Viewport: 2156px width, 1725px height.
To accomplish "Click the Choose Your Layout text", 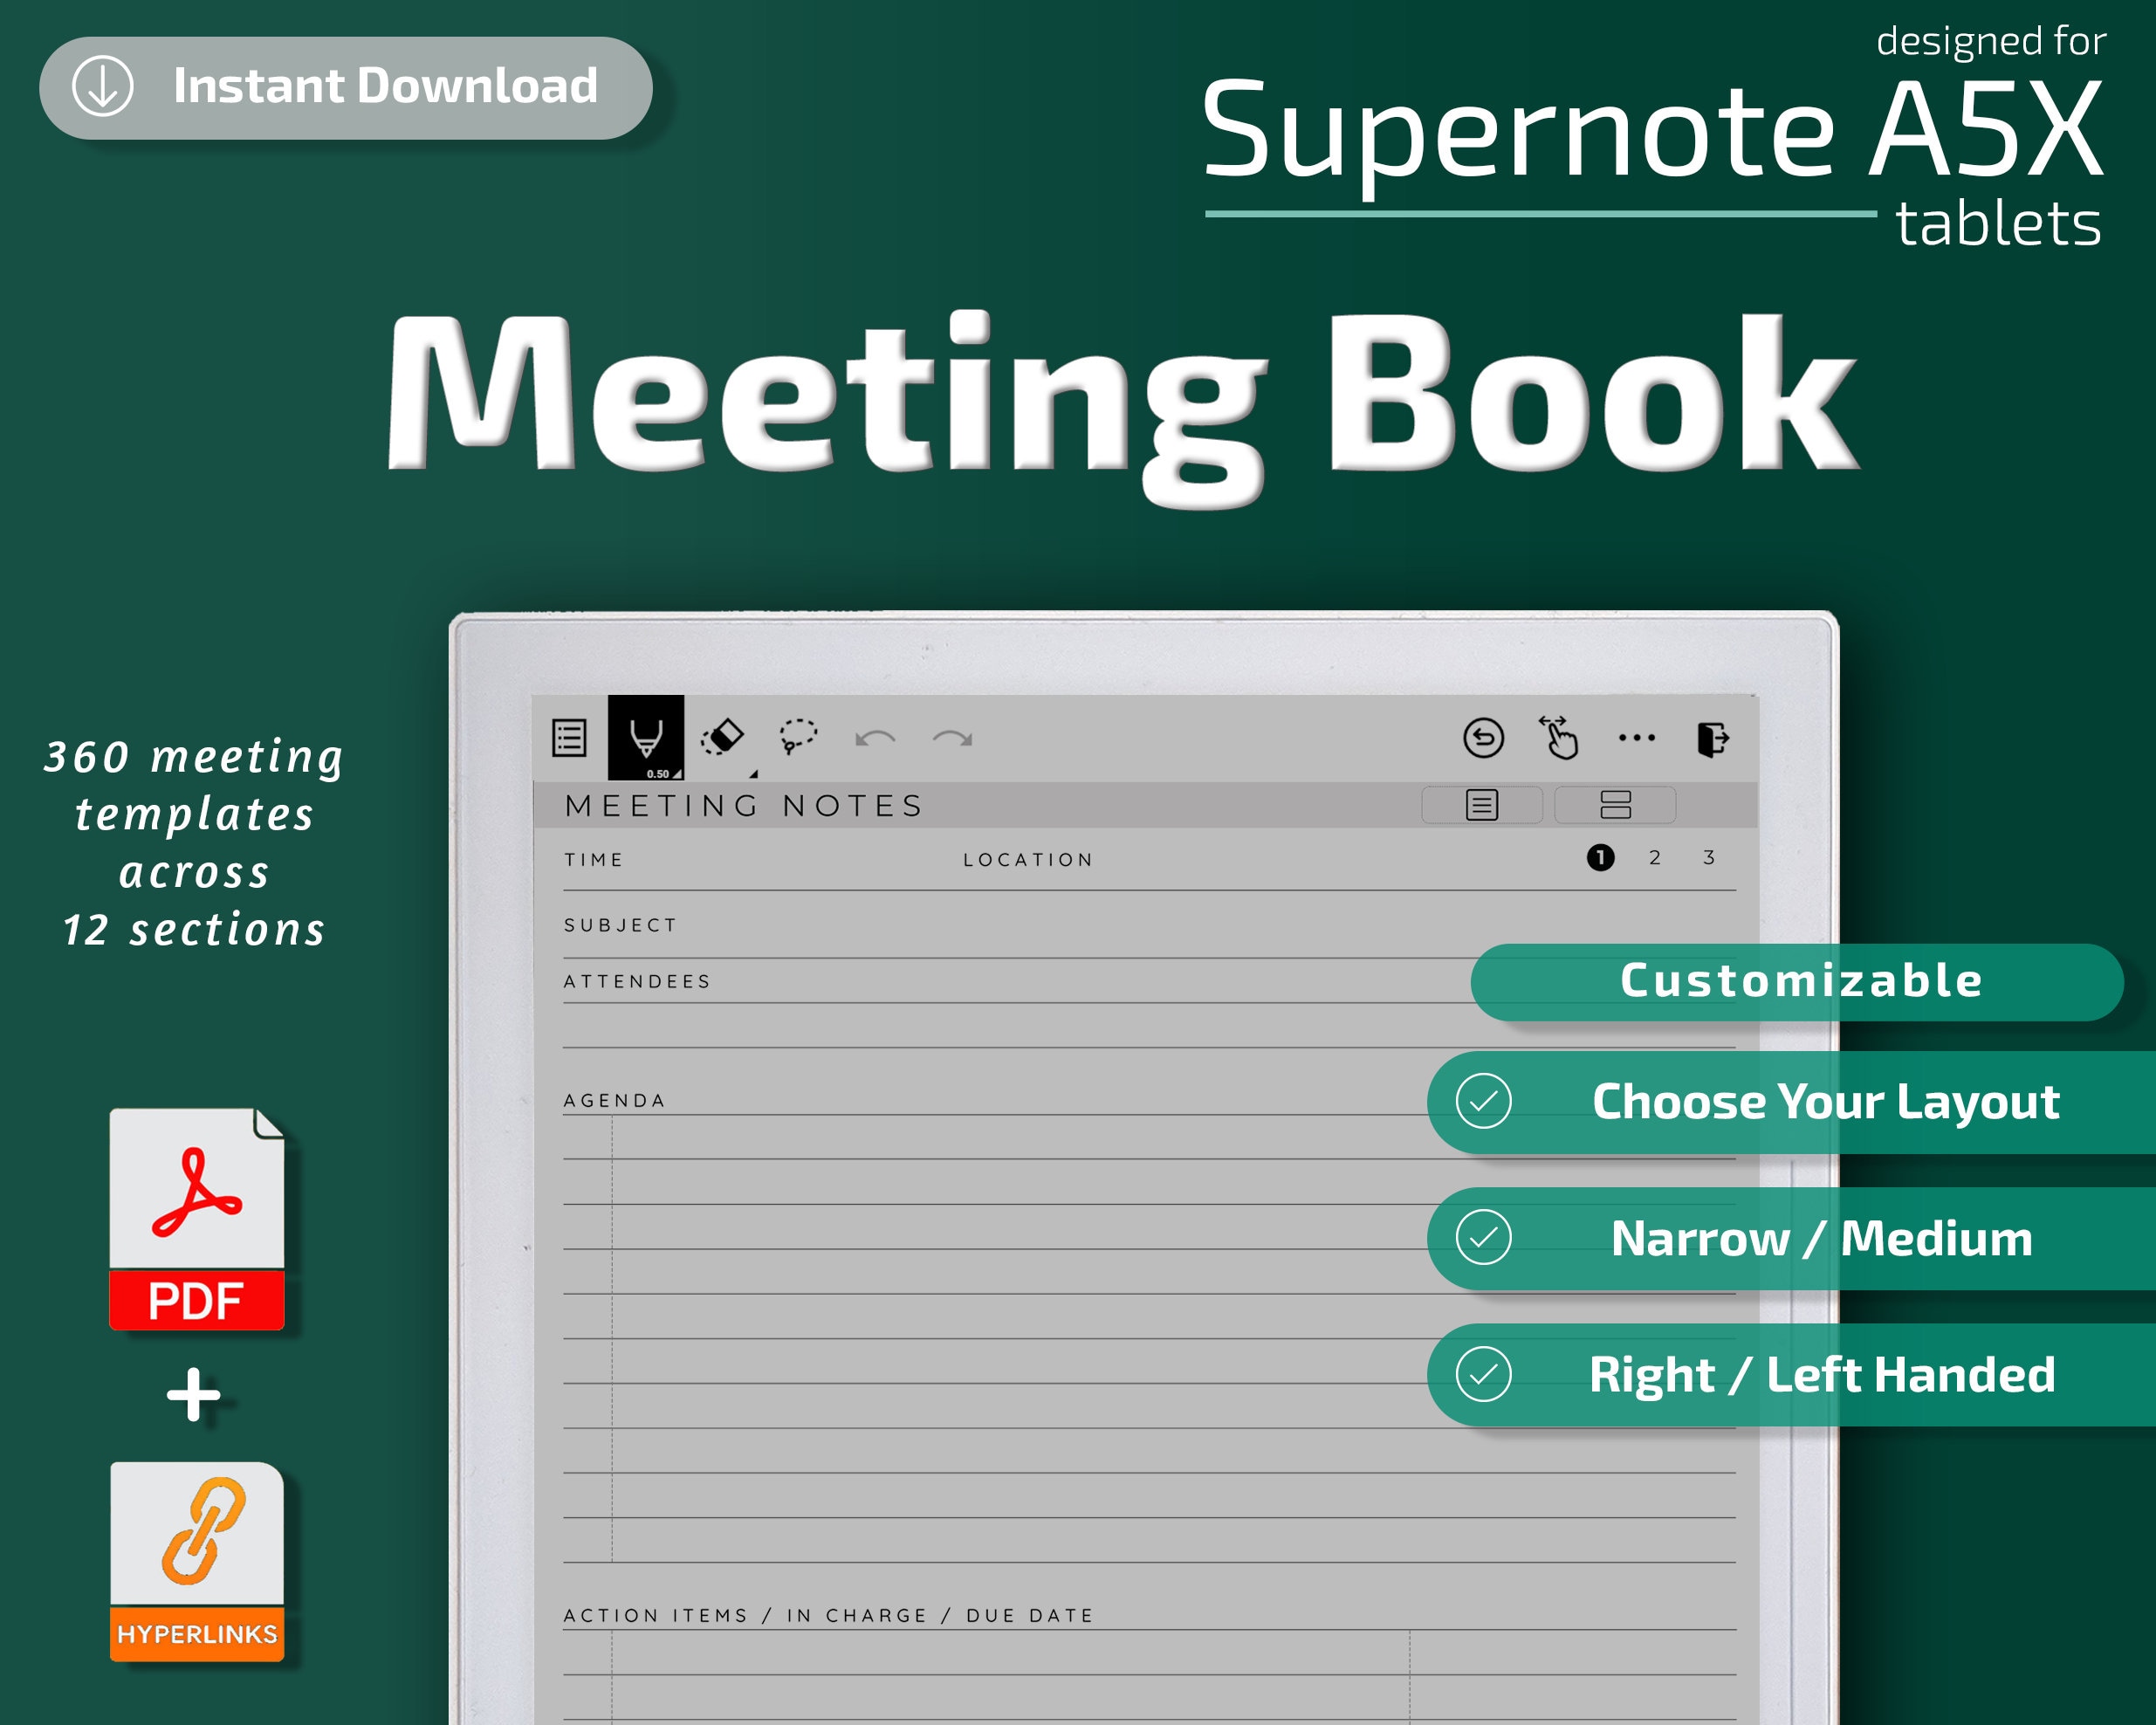I will click(x=1826, y=1102).
